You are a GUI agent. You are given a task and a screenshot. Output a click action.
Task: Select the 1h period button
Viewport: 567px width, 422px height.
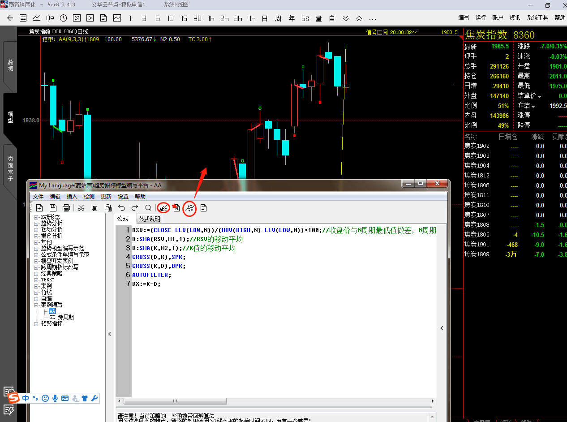[x=211, y=18]
